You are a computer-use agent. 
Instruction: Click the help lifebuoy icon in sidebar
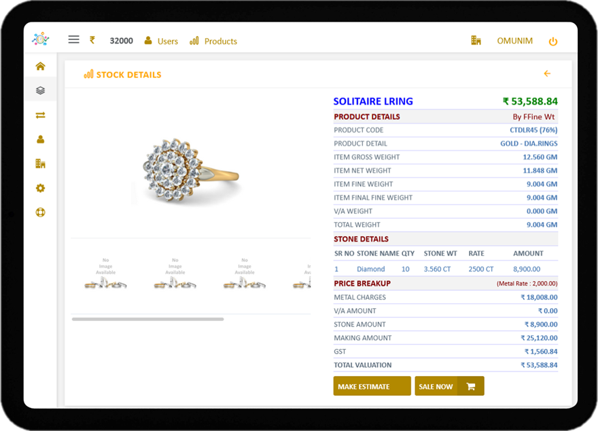[40, 212]
